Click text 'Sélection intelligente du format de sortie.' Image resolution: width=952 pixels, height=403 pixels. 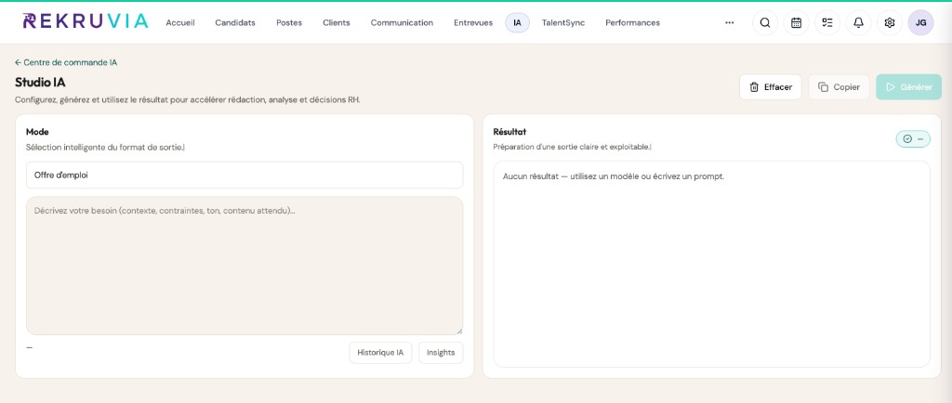105,148
